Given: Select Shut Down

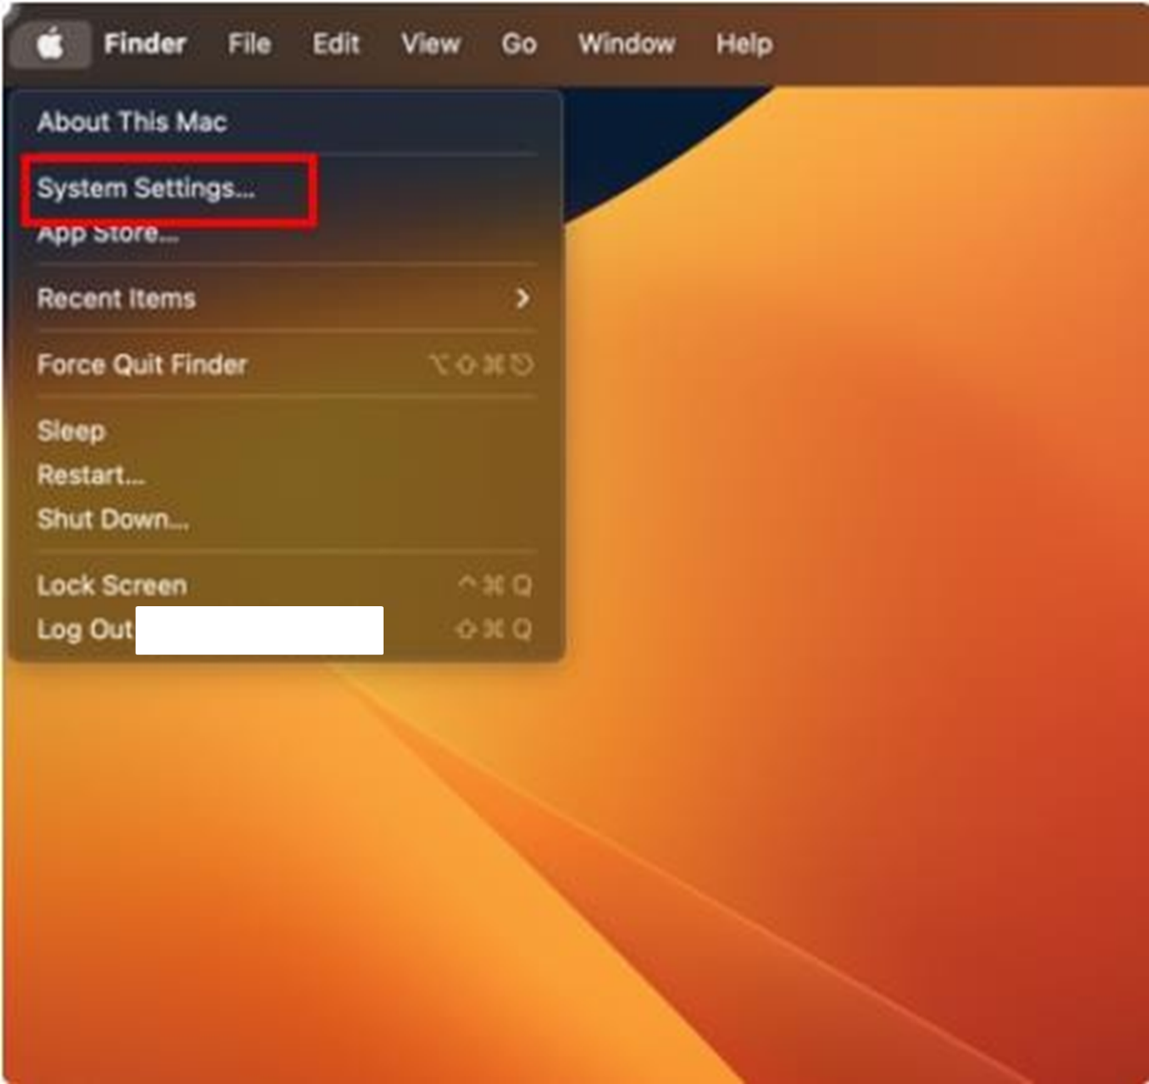Looking at the screenshot, I should tap(113, 519).
